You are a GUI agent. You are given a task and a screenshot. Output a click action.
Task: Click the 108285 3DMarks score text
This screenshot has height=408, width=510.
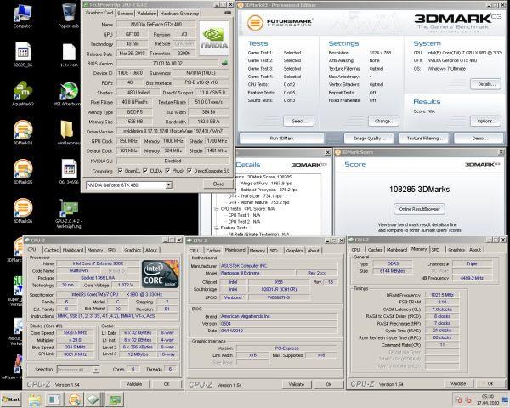[x=419, y=190]
